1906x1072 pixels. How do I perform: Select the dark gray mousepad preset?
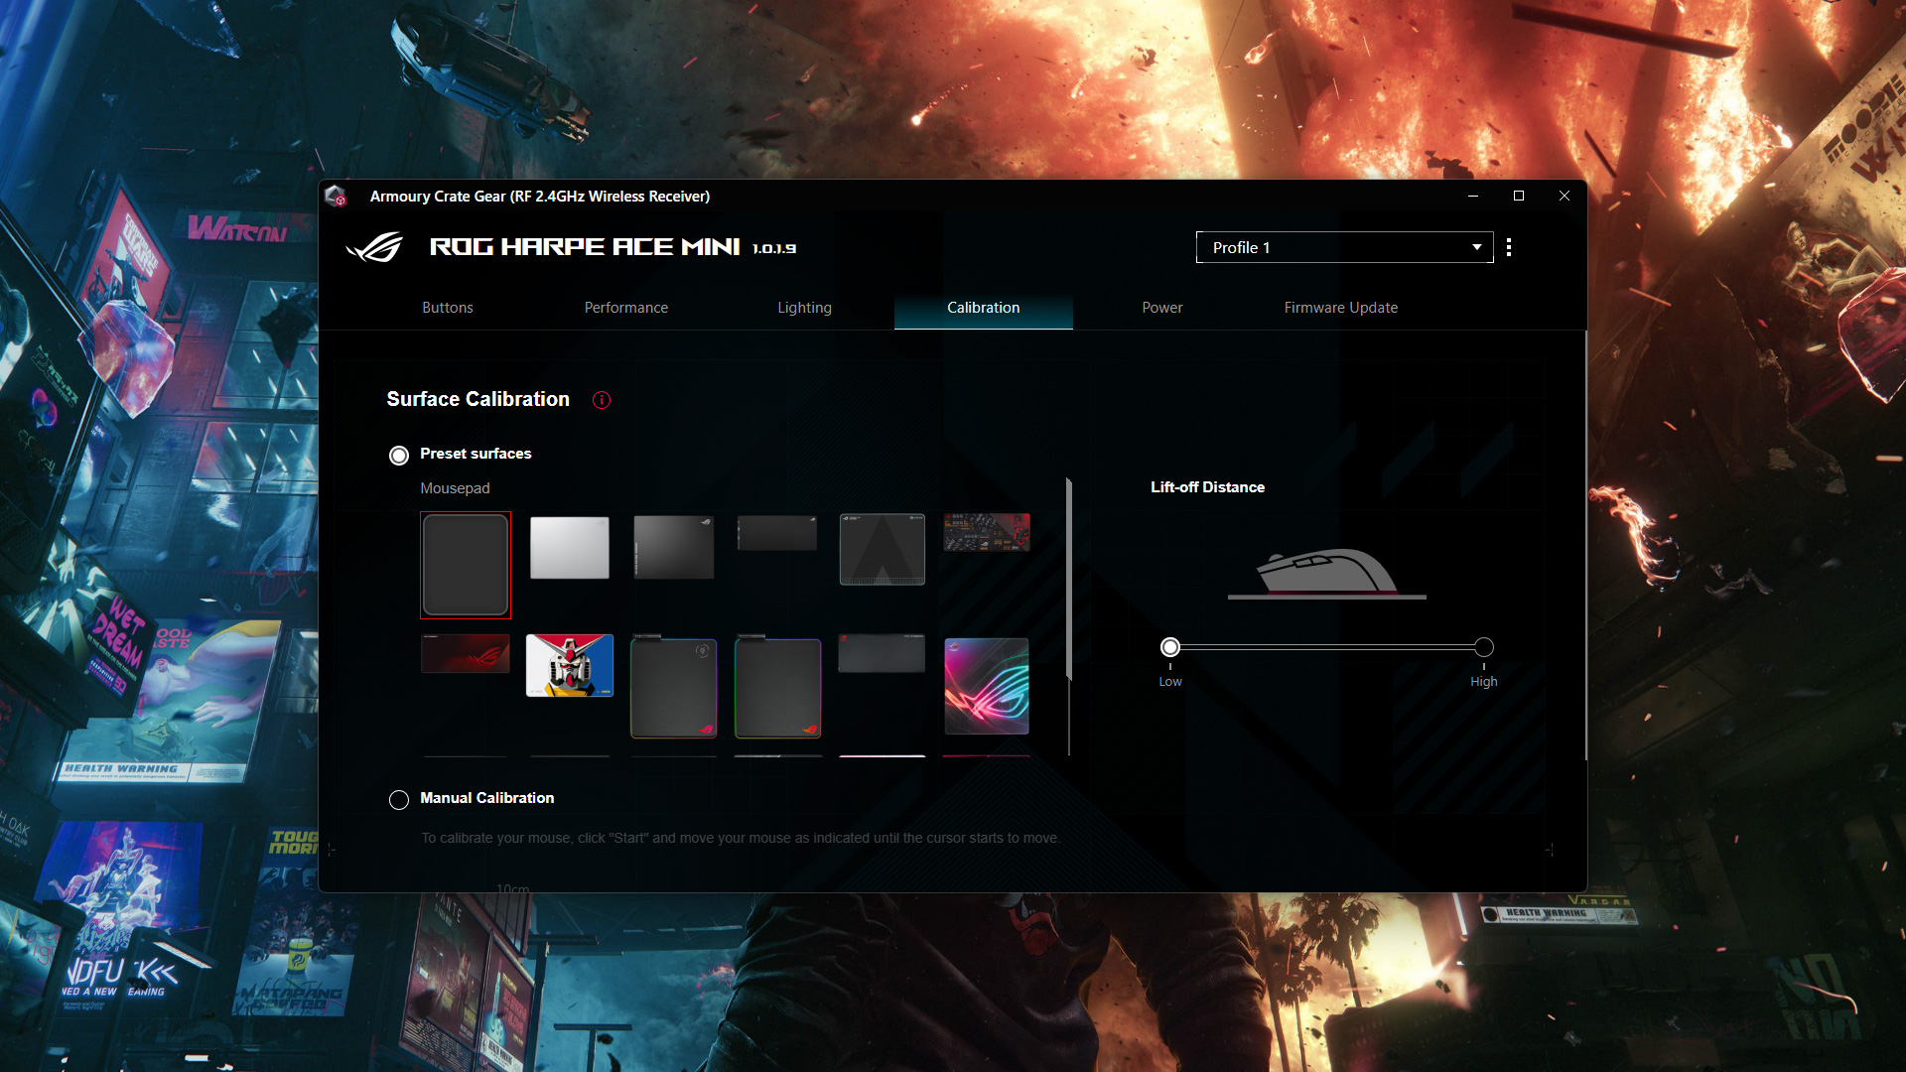click(674, 547)
